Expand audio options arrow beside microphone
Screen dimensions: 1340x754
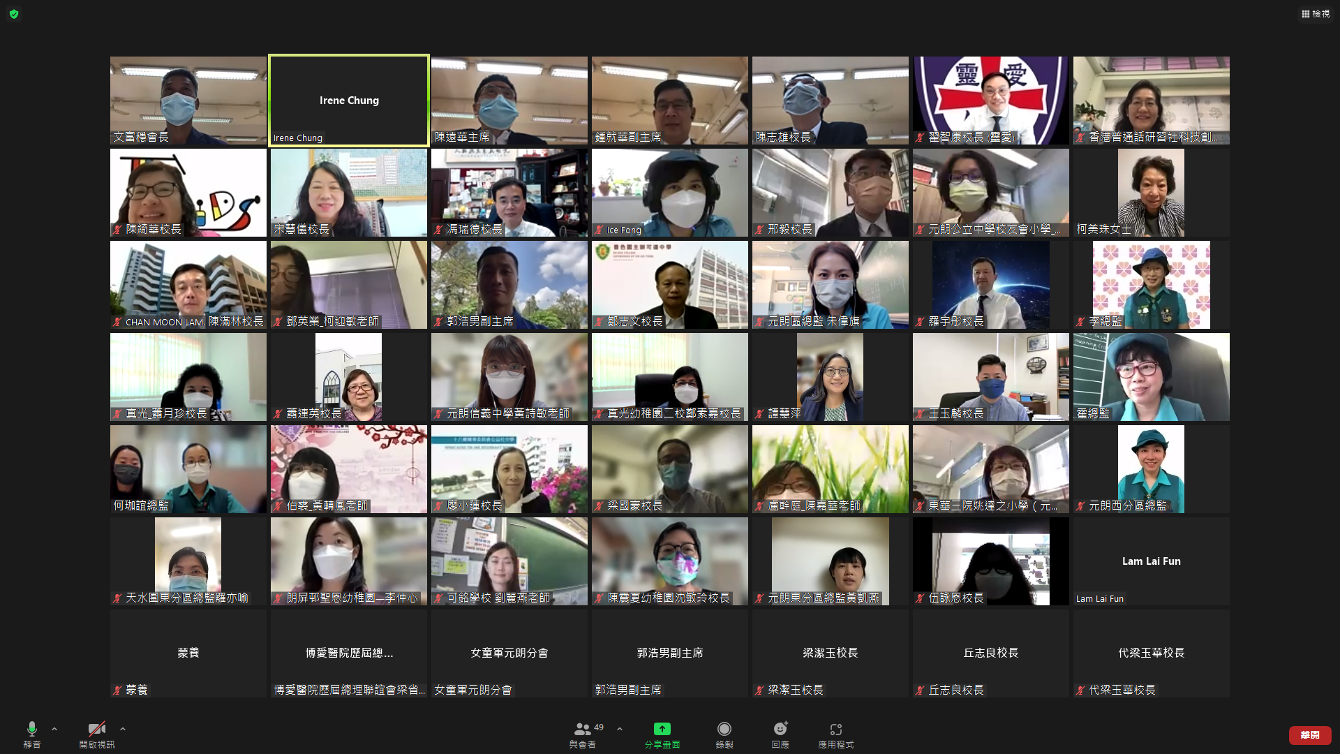[x=54, y=729]
